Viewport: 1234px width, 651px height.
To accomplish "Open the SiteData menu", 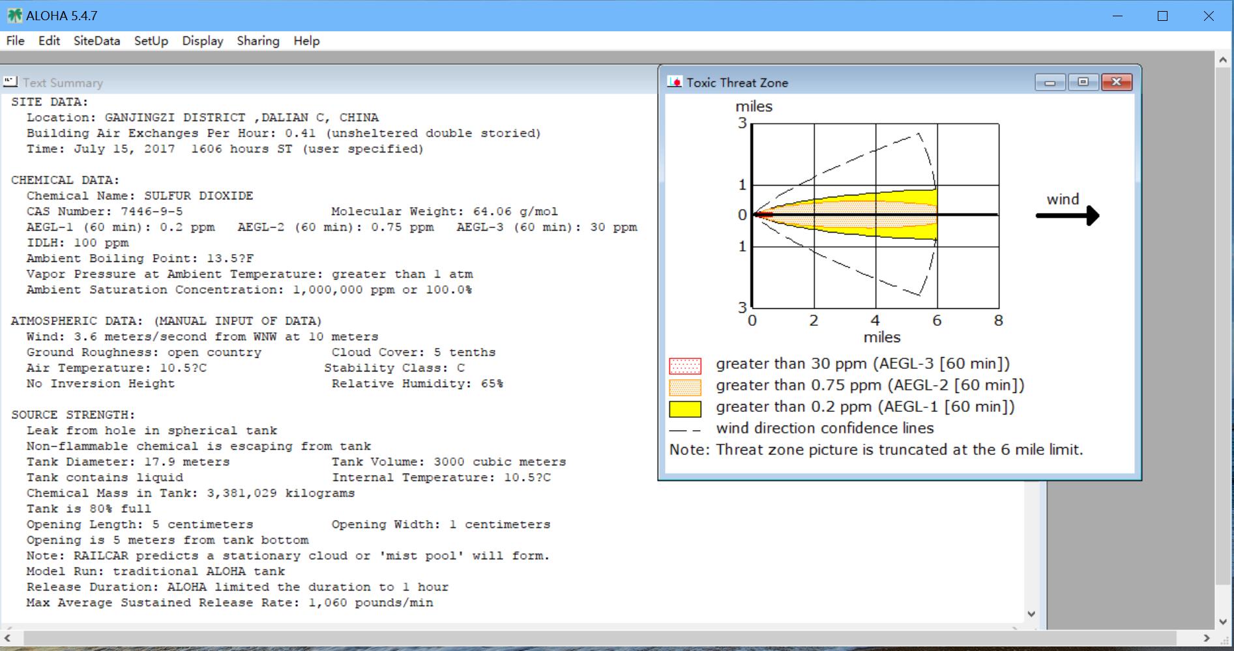I will coord(96,41).
